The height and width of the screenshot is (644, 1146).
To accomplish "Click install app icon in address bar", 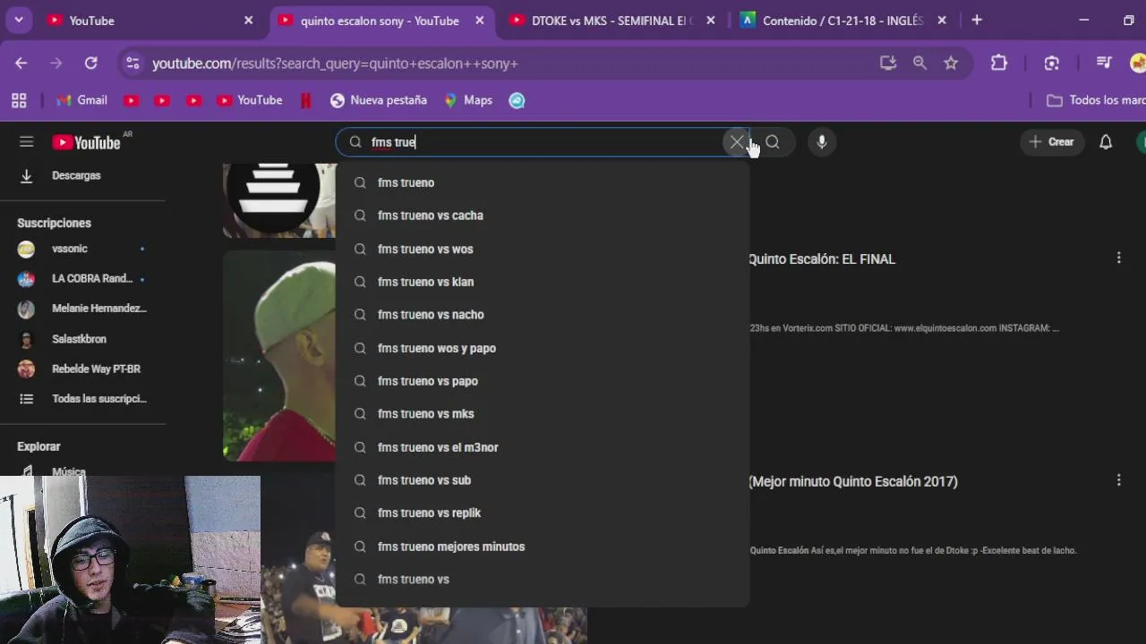I will 888,63.
